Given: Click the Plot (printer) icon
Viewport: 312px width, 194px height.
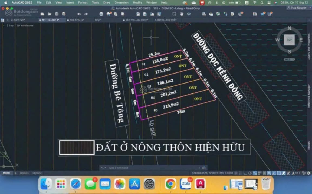Looking at the screenshot, I should tap(101, 14).
